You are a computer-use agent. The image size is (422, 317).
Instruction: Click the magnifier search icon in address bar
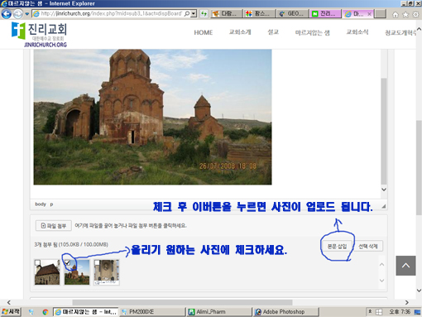187,13
